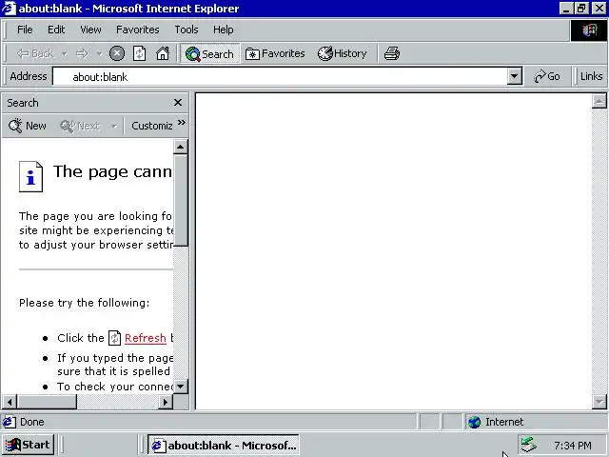Viewport: 609px width, 457px height.
Task: Click the Windows logo throbber icon
Action: [x=589, y=30]
